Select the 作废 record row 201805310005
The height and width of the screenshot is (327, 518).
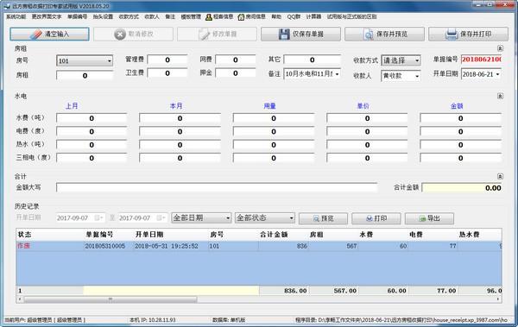tap(259, 246)
